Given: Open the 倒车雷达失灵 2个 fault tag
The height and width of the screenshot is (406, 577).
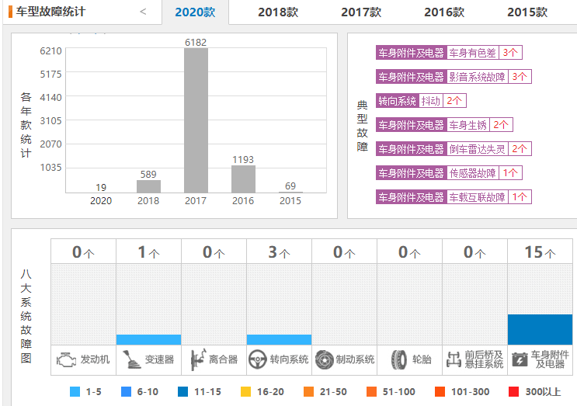Looking at the screenshot, I should (454, 149).
